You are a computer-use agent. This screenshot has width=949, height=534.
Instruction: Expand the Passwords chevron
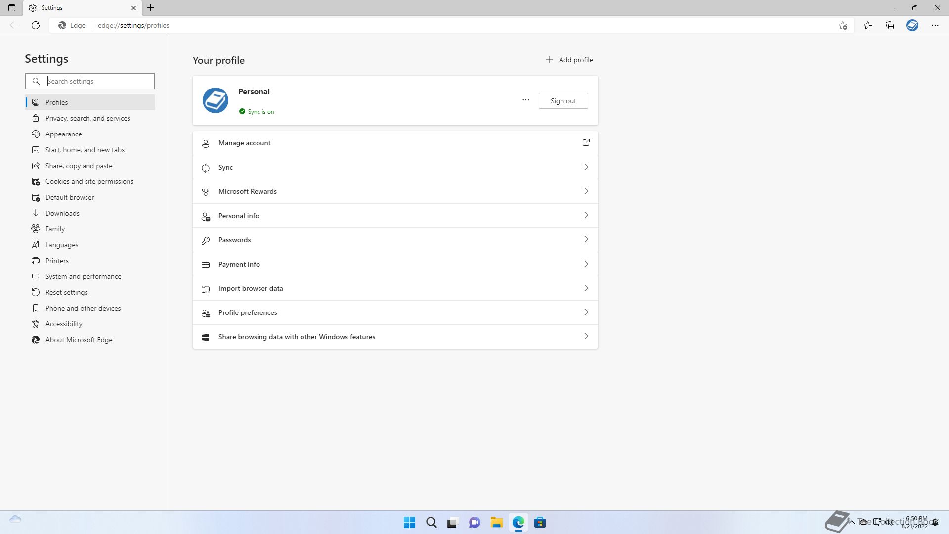(586, 240)
